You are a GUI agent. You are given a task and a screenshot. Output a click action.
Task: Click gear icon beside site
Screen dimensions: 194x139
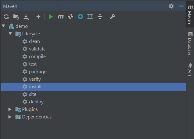(x=25, y=94)
